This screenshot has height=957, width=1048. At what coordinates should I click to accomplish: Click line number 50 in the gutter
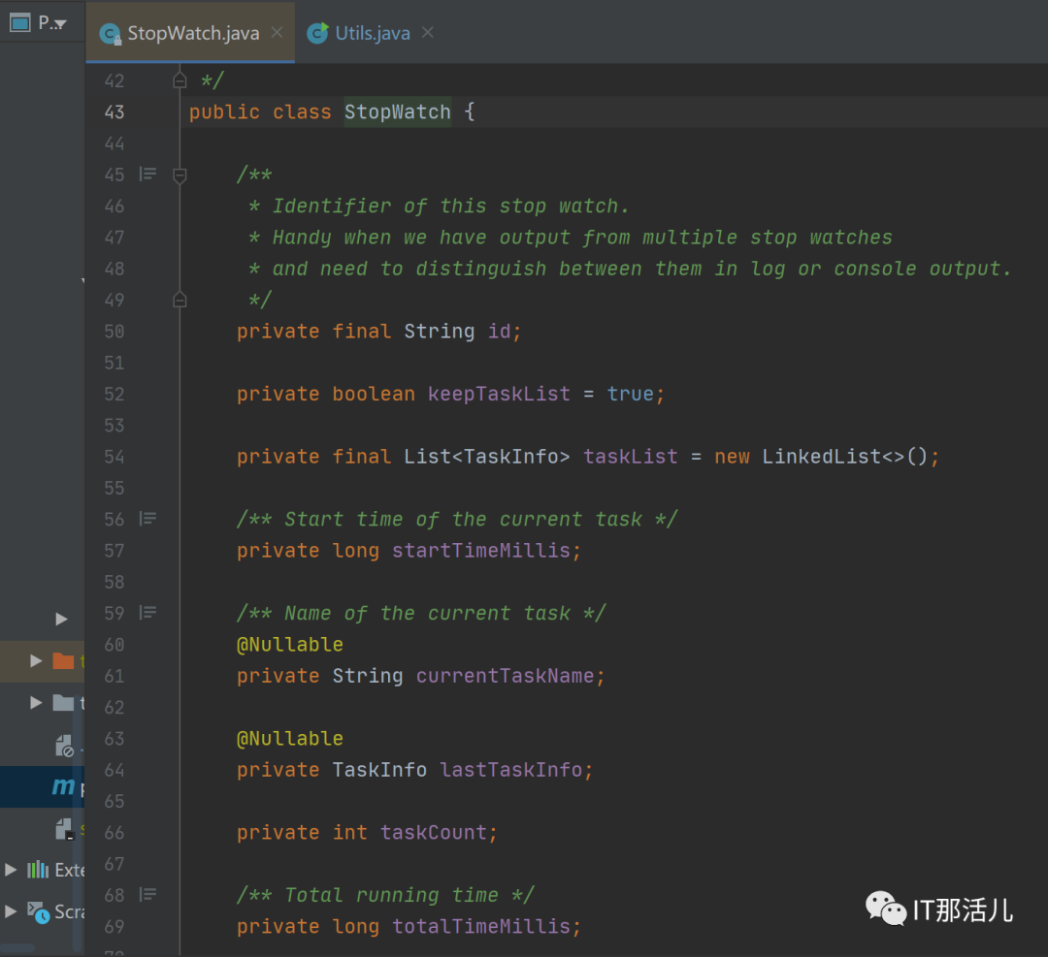(115, 332)
